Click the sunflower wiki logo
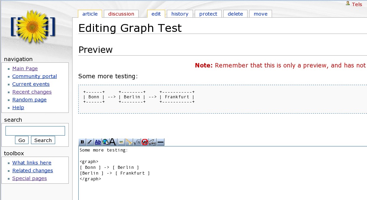367x200 pixels. 33,26
